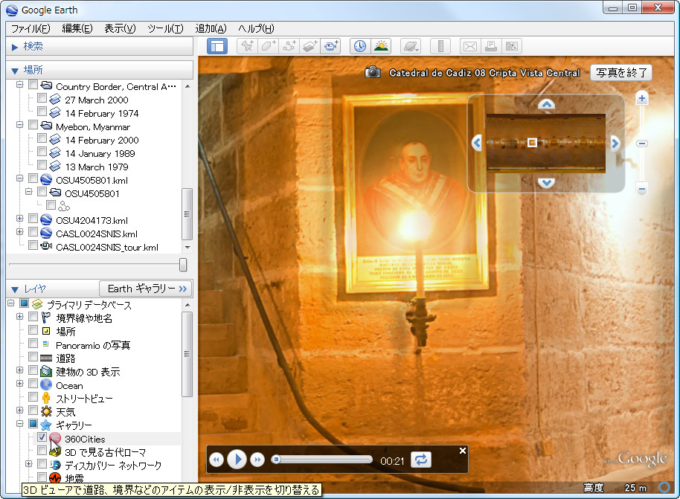The width and height of the screenshot is (680, 499).
Task: Open the Earth ギャラリー button
Action: (145, 289)
